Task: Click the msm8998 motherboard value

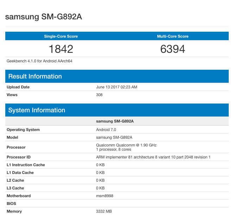Action: [104, 196]
